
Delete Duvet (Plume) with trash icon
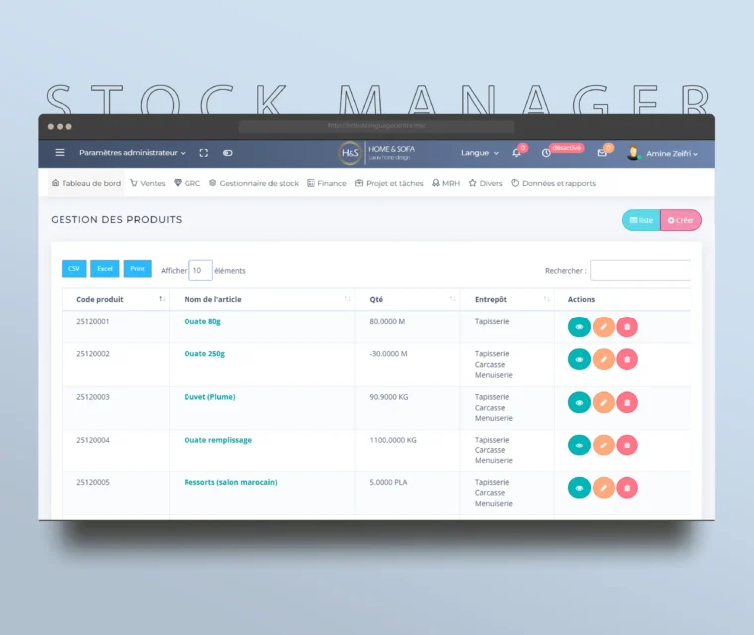pos(627,402)
